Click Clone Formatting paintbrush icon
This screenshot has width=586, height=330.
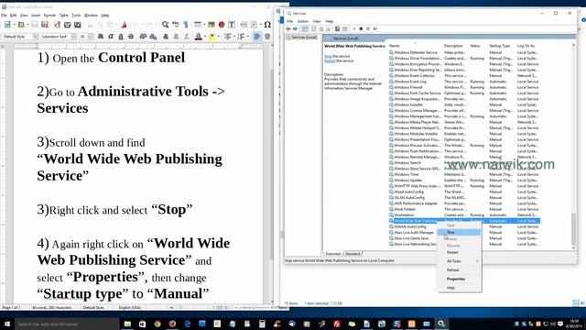coord(124,25)
